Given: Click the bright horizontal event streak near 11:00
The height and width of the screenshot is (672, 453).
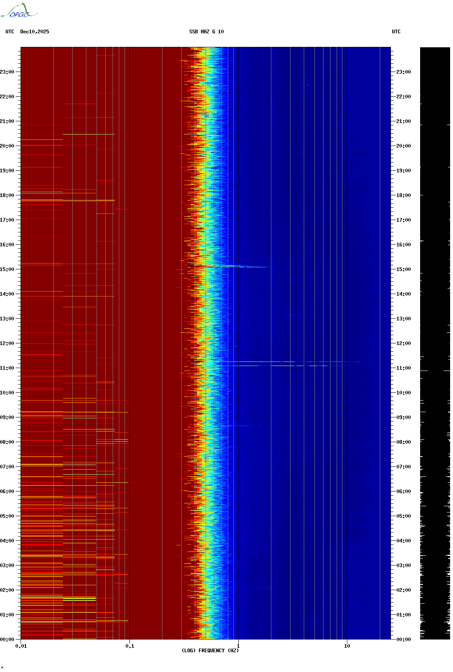Looking at the screenshot, I should click(x=288, y=362).
